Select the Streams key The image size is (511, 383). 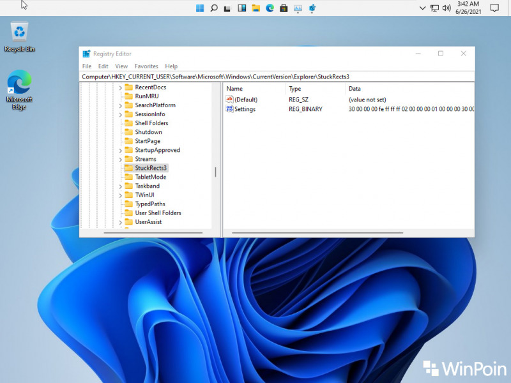point(146,159)
